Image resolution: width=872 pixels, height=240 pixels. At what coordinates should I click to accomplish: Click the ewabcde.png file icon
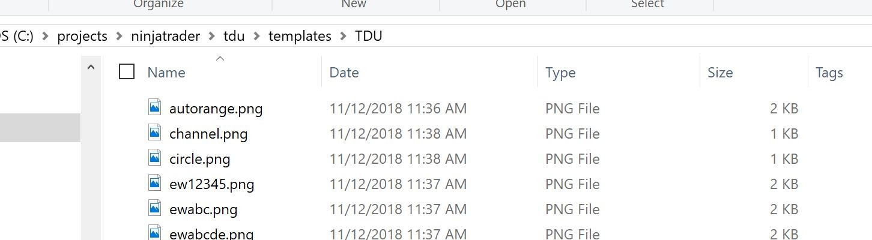click(x=155, y=233)
